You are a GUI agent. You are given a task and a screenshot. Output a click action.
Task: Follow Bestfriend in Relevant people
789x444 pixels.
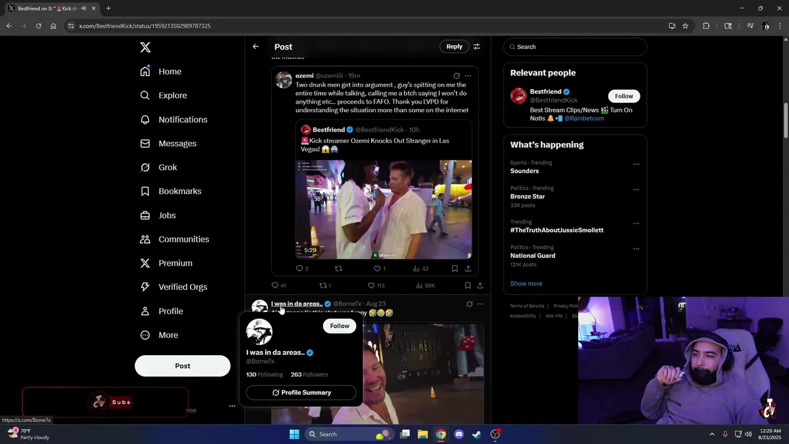(x=624, y=96)
